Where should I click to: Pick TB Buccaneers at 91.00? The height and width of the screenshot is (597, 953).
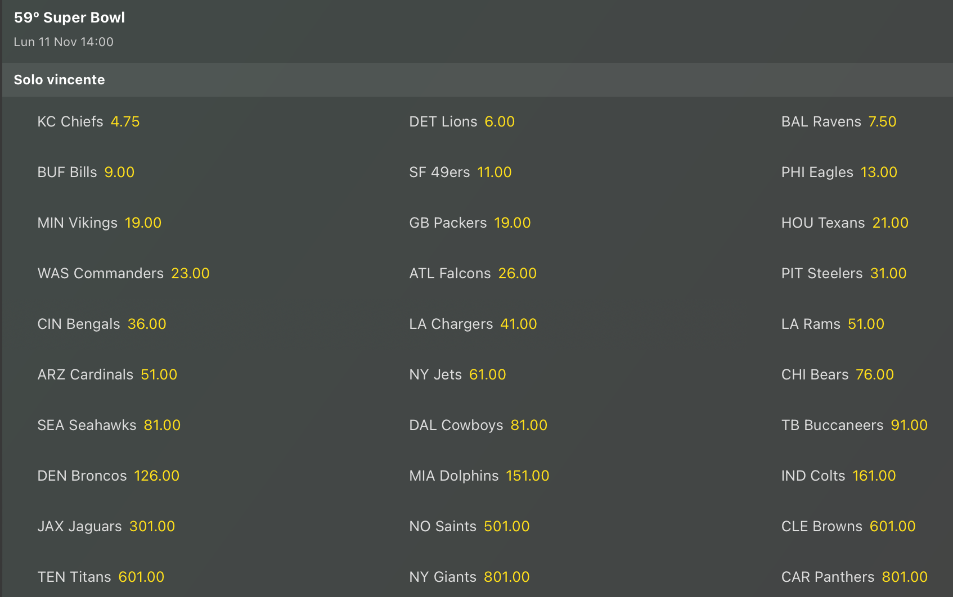(853, 425)
